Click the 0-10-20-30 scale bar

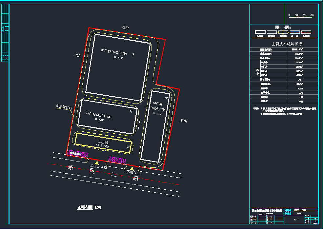[x=300, y=17]
